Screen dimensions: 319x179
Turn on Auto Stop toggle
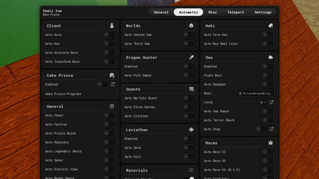[x=261, y=129]
